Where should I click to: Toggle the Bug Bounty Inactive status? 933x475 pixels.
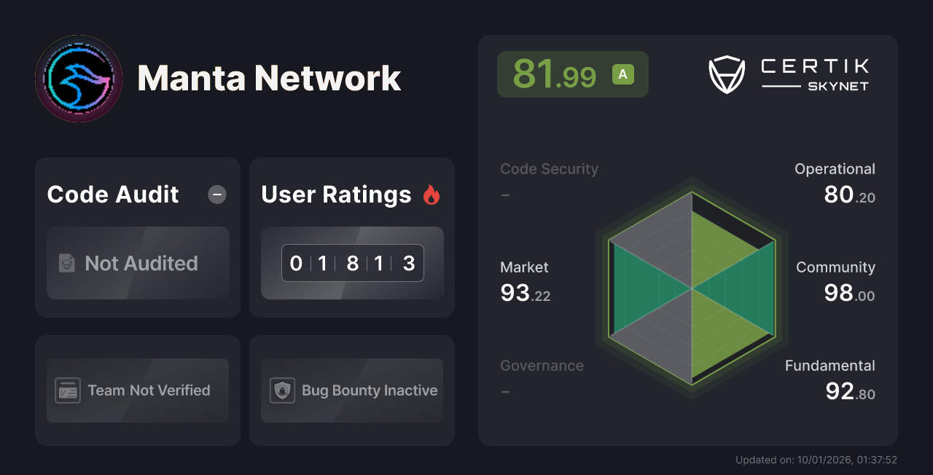pos(351,390)
